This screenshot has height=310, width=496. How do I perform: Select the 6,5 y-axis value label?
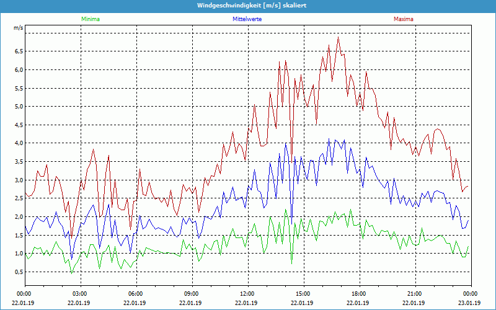click(18, 51)
